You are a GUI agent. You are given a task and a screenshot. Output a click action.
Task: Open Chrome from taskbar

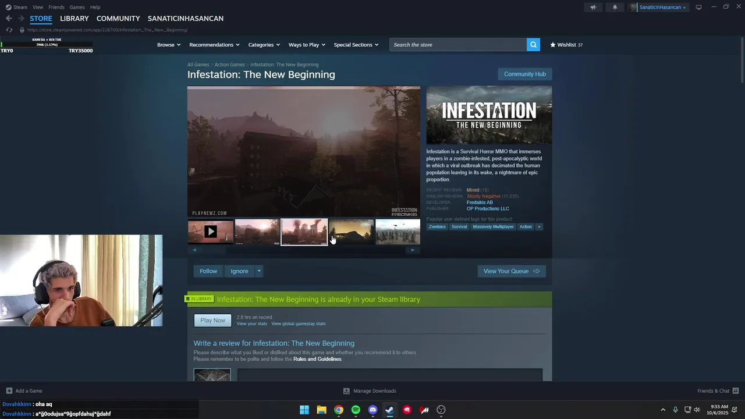[x=339, y=410]
